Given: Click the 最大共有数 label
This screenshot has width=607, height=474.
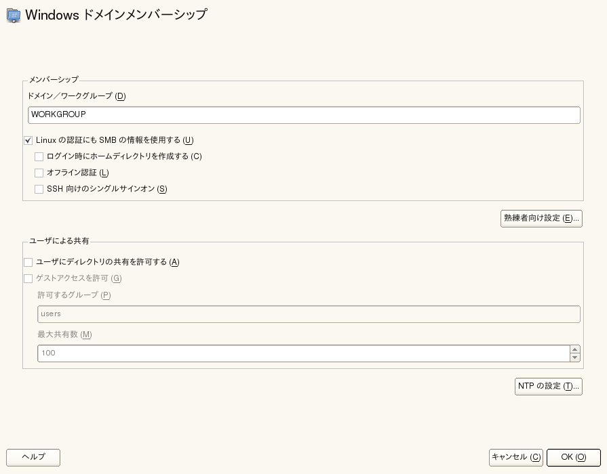Looking at the screenshot, I should [64, 335].
